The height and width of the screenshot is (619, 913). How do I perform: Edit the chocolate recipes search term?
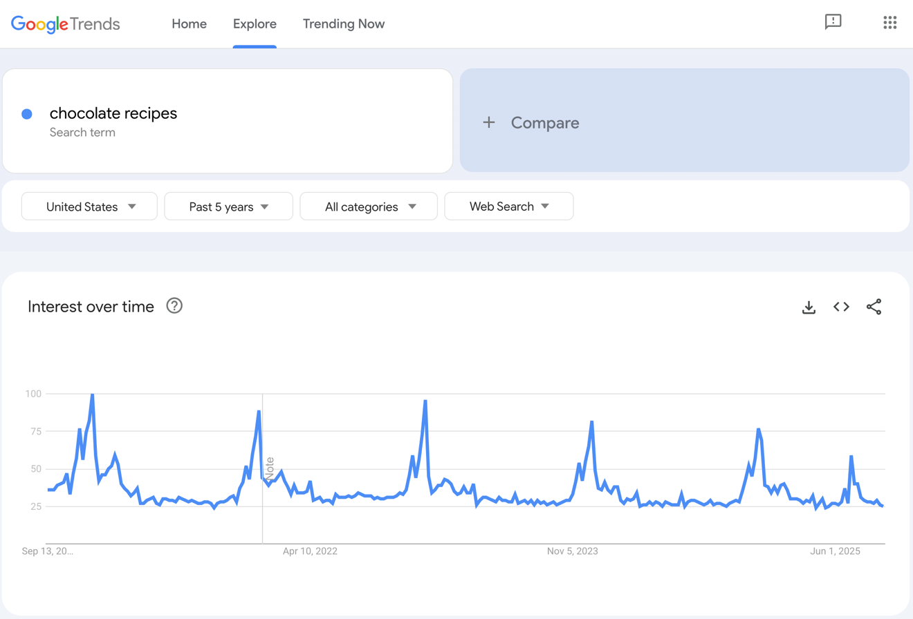[x=113, y=114]
